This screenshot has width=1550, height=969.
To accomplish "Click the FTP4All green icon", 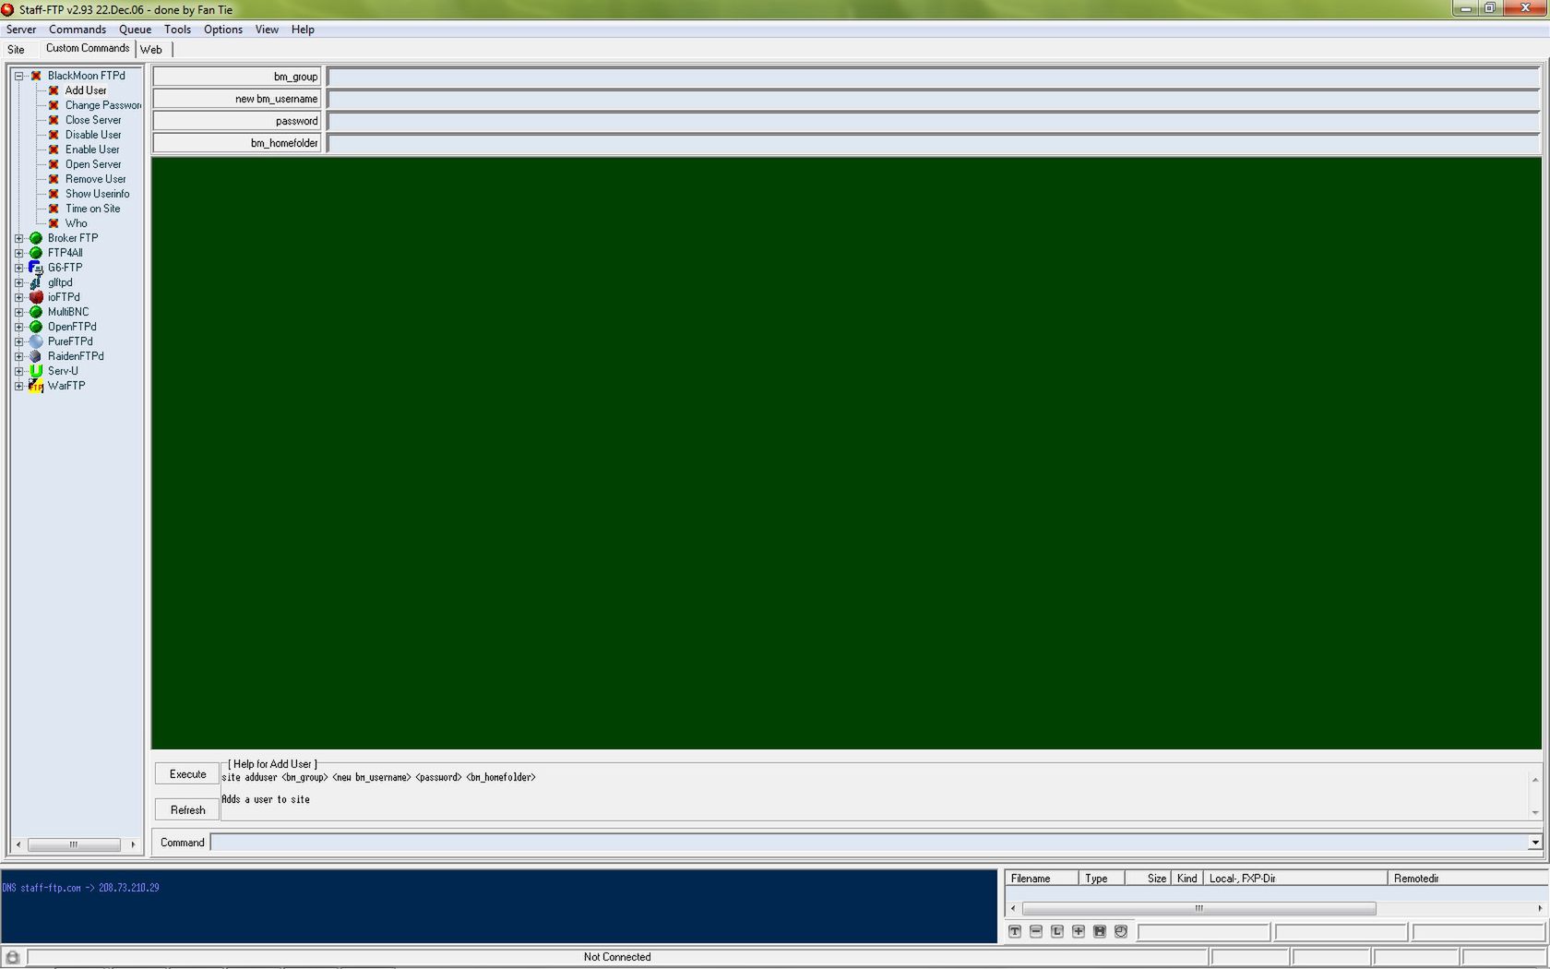I will (36, 253).
